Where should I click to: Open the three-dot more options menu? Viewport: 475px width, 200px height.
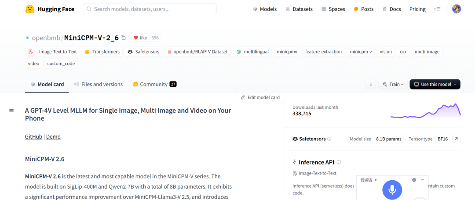click(371, 84)
